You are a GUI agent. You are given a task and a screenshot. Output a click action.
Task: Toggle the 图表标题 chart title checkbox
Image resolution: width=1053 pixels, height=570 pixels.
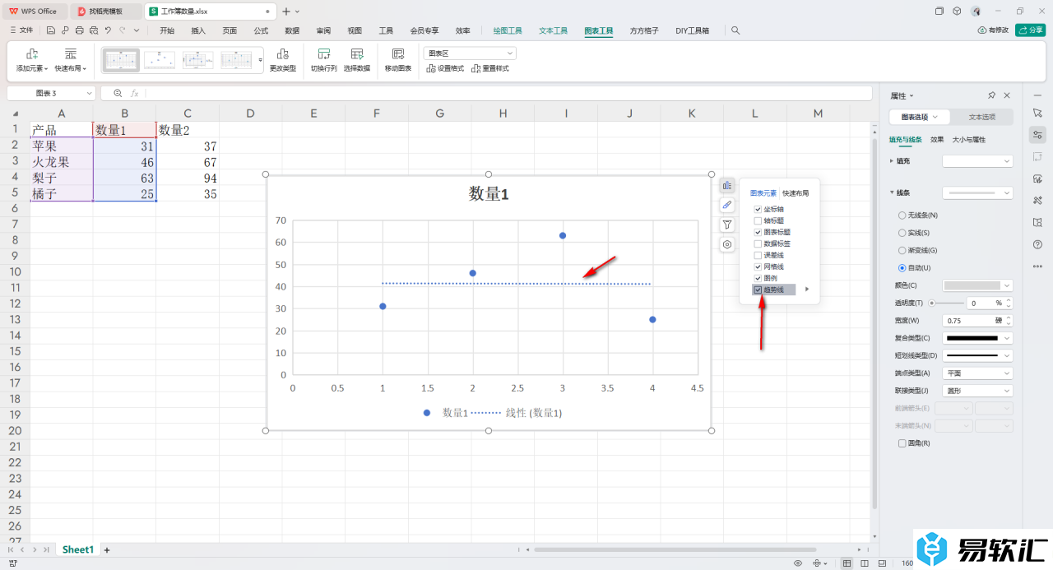758,232
